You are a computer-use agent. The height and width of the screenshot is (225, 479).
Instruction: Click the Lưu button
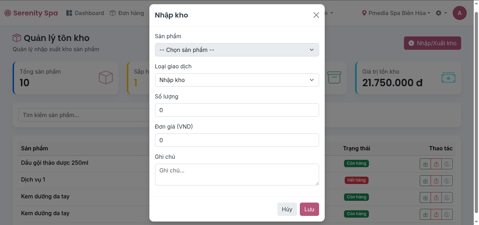point(309,209)
